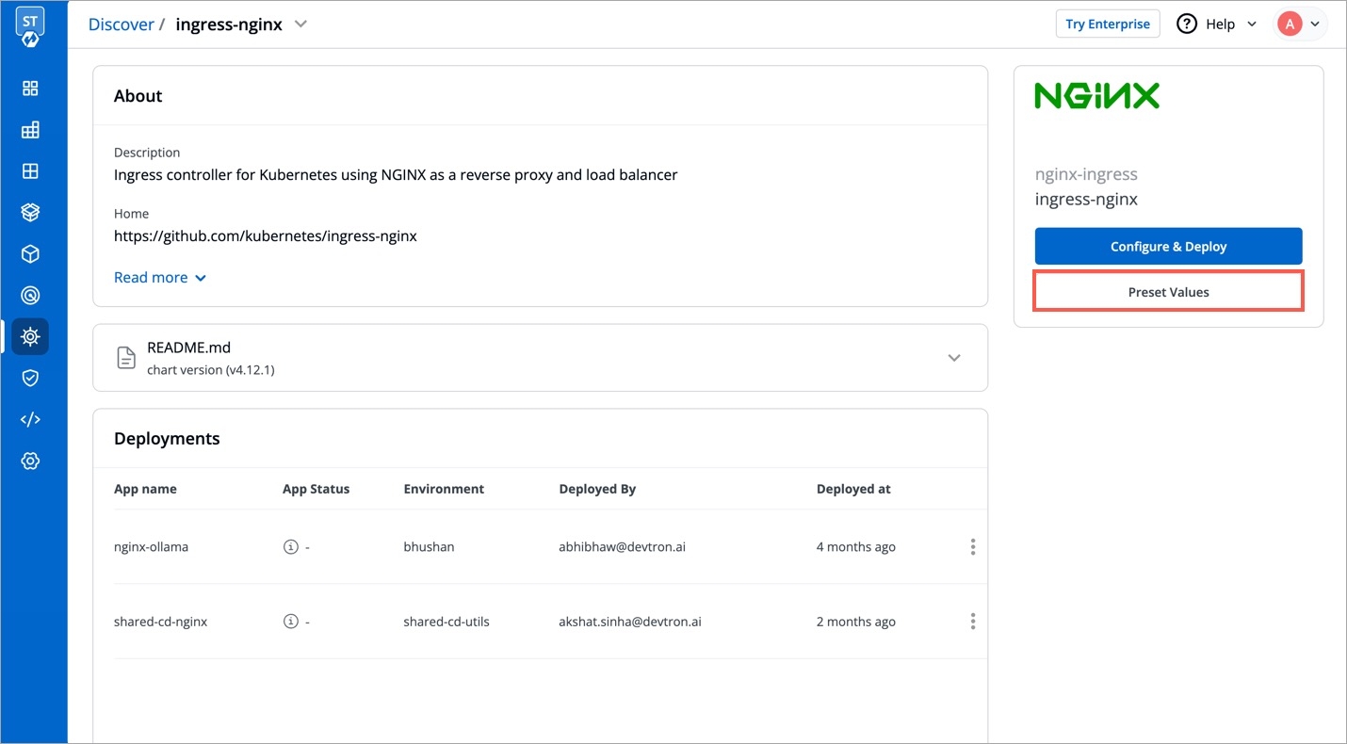Click the Try Enterprise button
Viewport: 1347px width, 744px height.
click(x=1108, y=24)
